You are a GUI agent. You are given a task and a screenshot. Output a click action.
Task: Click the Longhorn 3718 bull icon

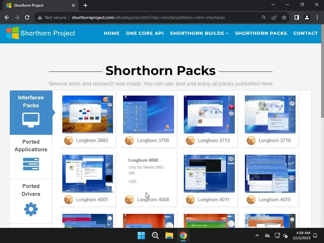251,140
